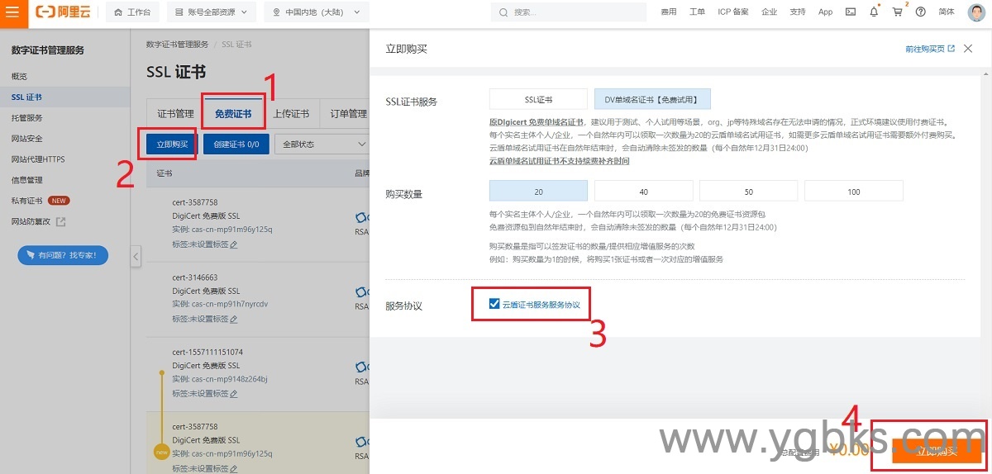
Task: Open the notification bell
Action: (x=874, y=12)
